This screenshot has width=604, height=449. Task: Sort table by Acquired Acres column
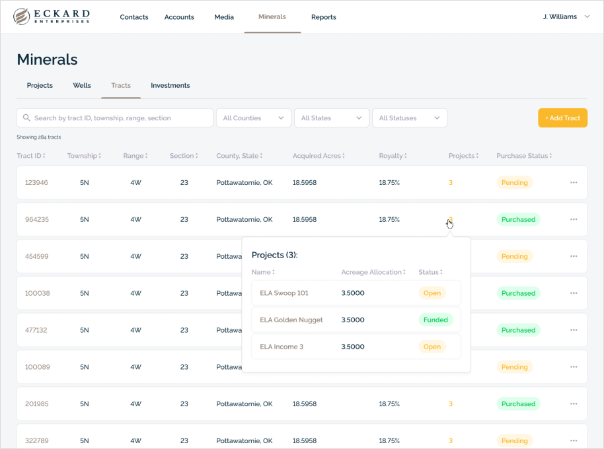coord(319,156)
